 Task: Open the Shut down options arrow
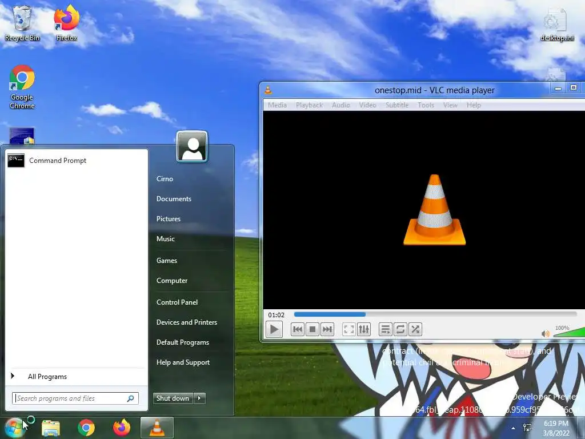199,398
